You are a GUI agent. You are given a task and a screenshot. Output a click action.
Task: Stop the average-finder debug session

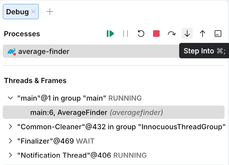click(x=156, y=34)
